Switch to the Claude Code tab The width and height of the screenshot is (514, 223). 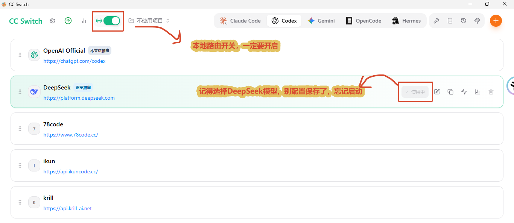[240, 21]
